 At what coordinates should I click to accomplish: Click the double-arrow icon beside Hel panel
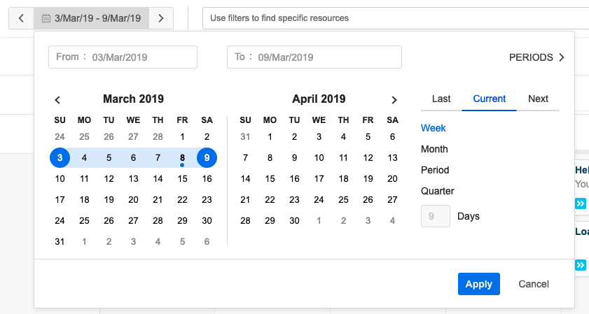[581, 204]
